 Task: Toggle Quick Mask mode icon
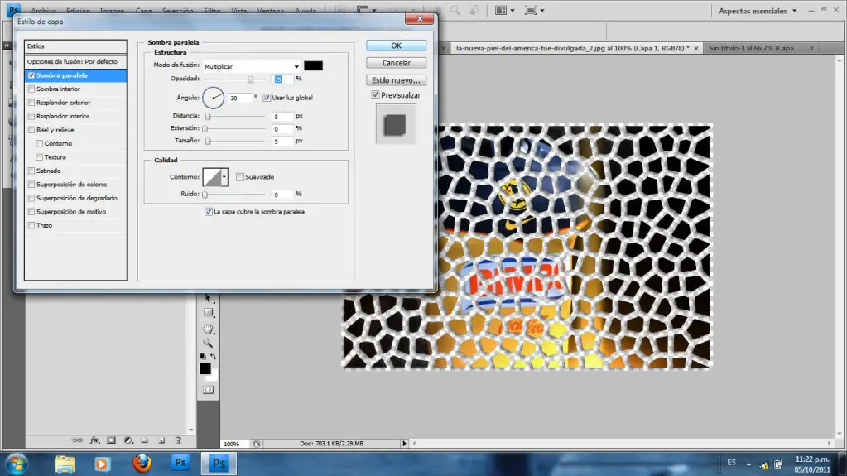tap(208, 390)
